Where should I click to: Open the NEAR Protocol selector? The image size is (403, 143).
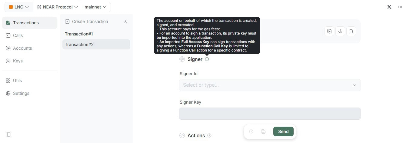pyautogui.click(x=57, y=7)
